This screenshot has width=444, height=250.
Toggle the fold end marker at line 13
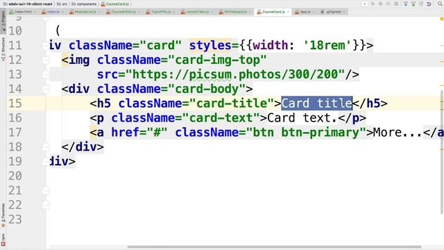(x=45, y=74)
